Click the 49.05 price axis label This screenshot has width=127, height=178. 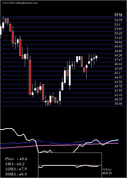tap(118, 51)
